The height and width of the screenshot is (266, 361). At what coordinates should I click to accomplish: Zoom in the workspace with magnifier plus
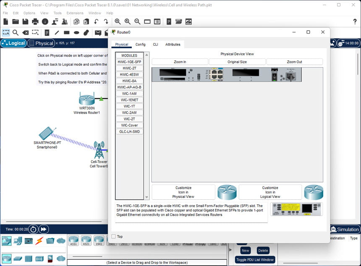point(118,22)
